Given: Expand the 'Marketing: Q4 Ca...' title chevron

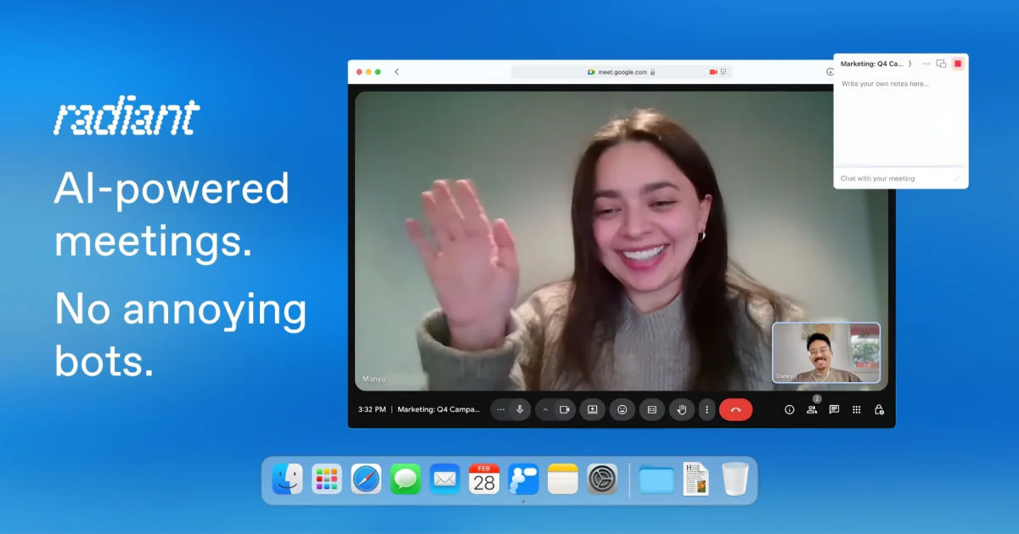Looking at the screenshot, I should coord(910,64).
